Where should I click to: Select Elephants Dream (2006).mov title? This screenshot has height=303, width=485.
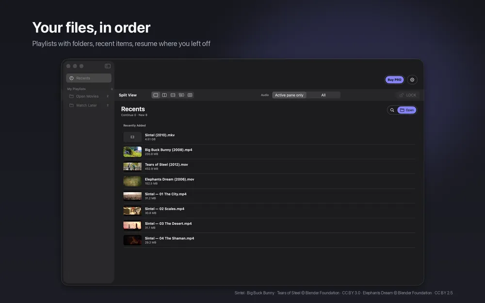coord(169,179)
